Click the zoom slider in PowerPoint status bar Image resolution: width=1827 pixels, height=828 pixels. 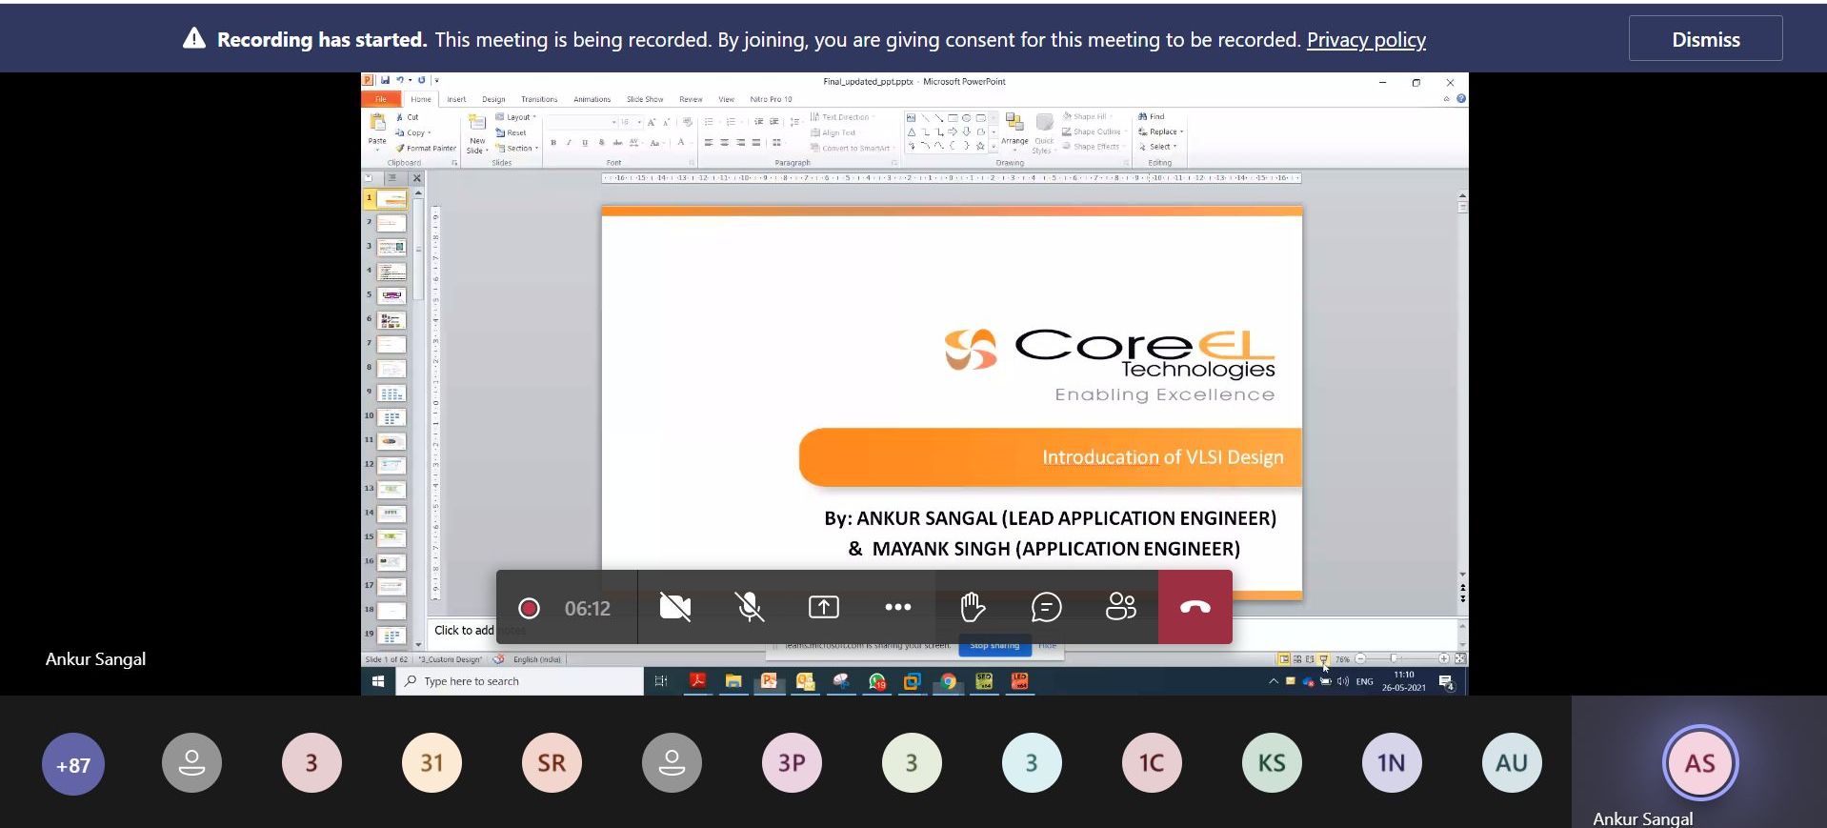1395,658
